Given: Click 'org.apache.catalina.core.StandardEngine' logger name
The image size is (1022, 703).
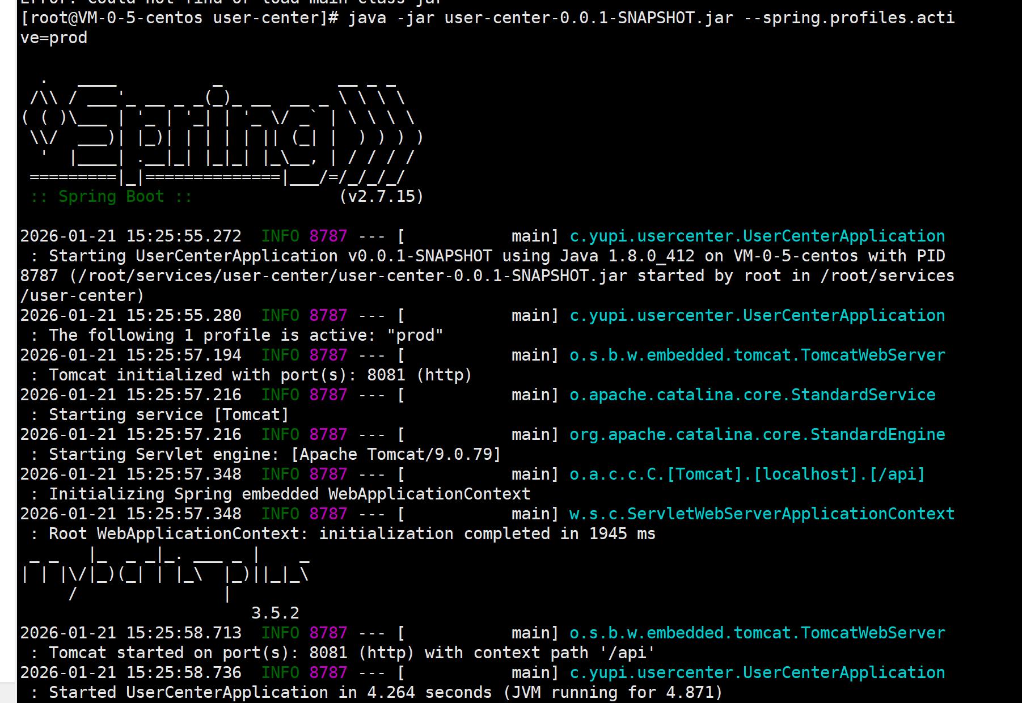Looking at the screenshot, I should click(757, 434).
